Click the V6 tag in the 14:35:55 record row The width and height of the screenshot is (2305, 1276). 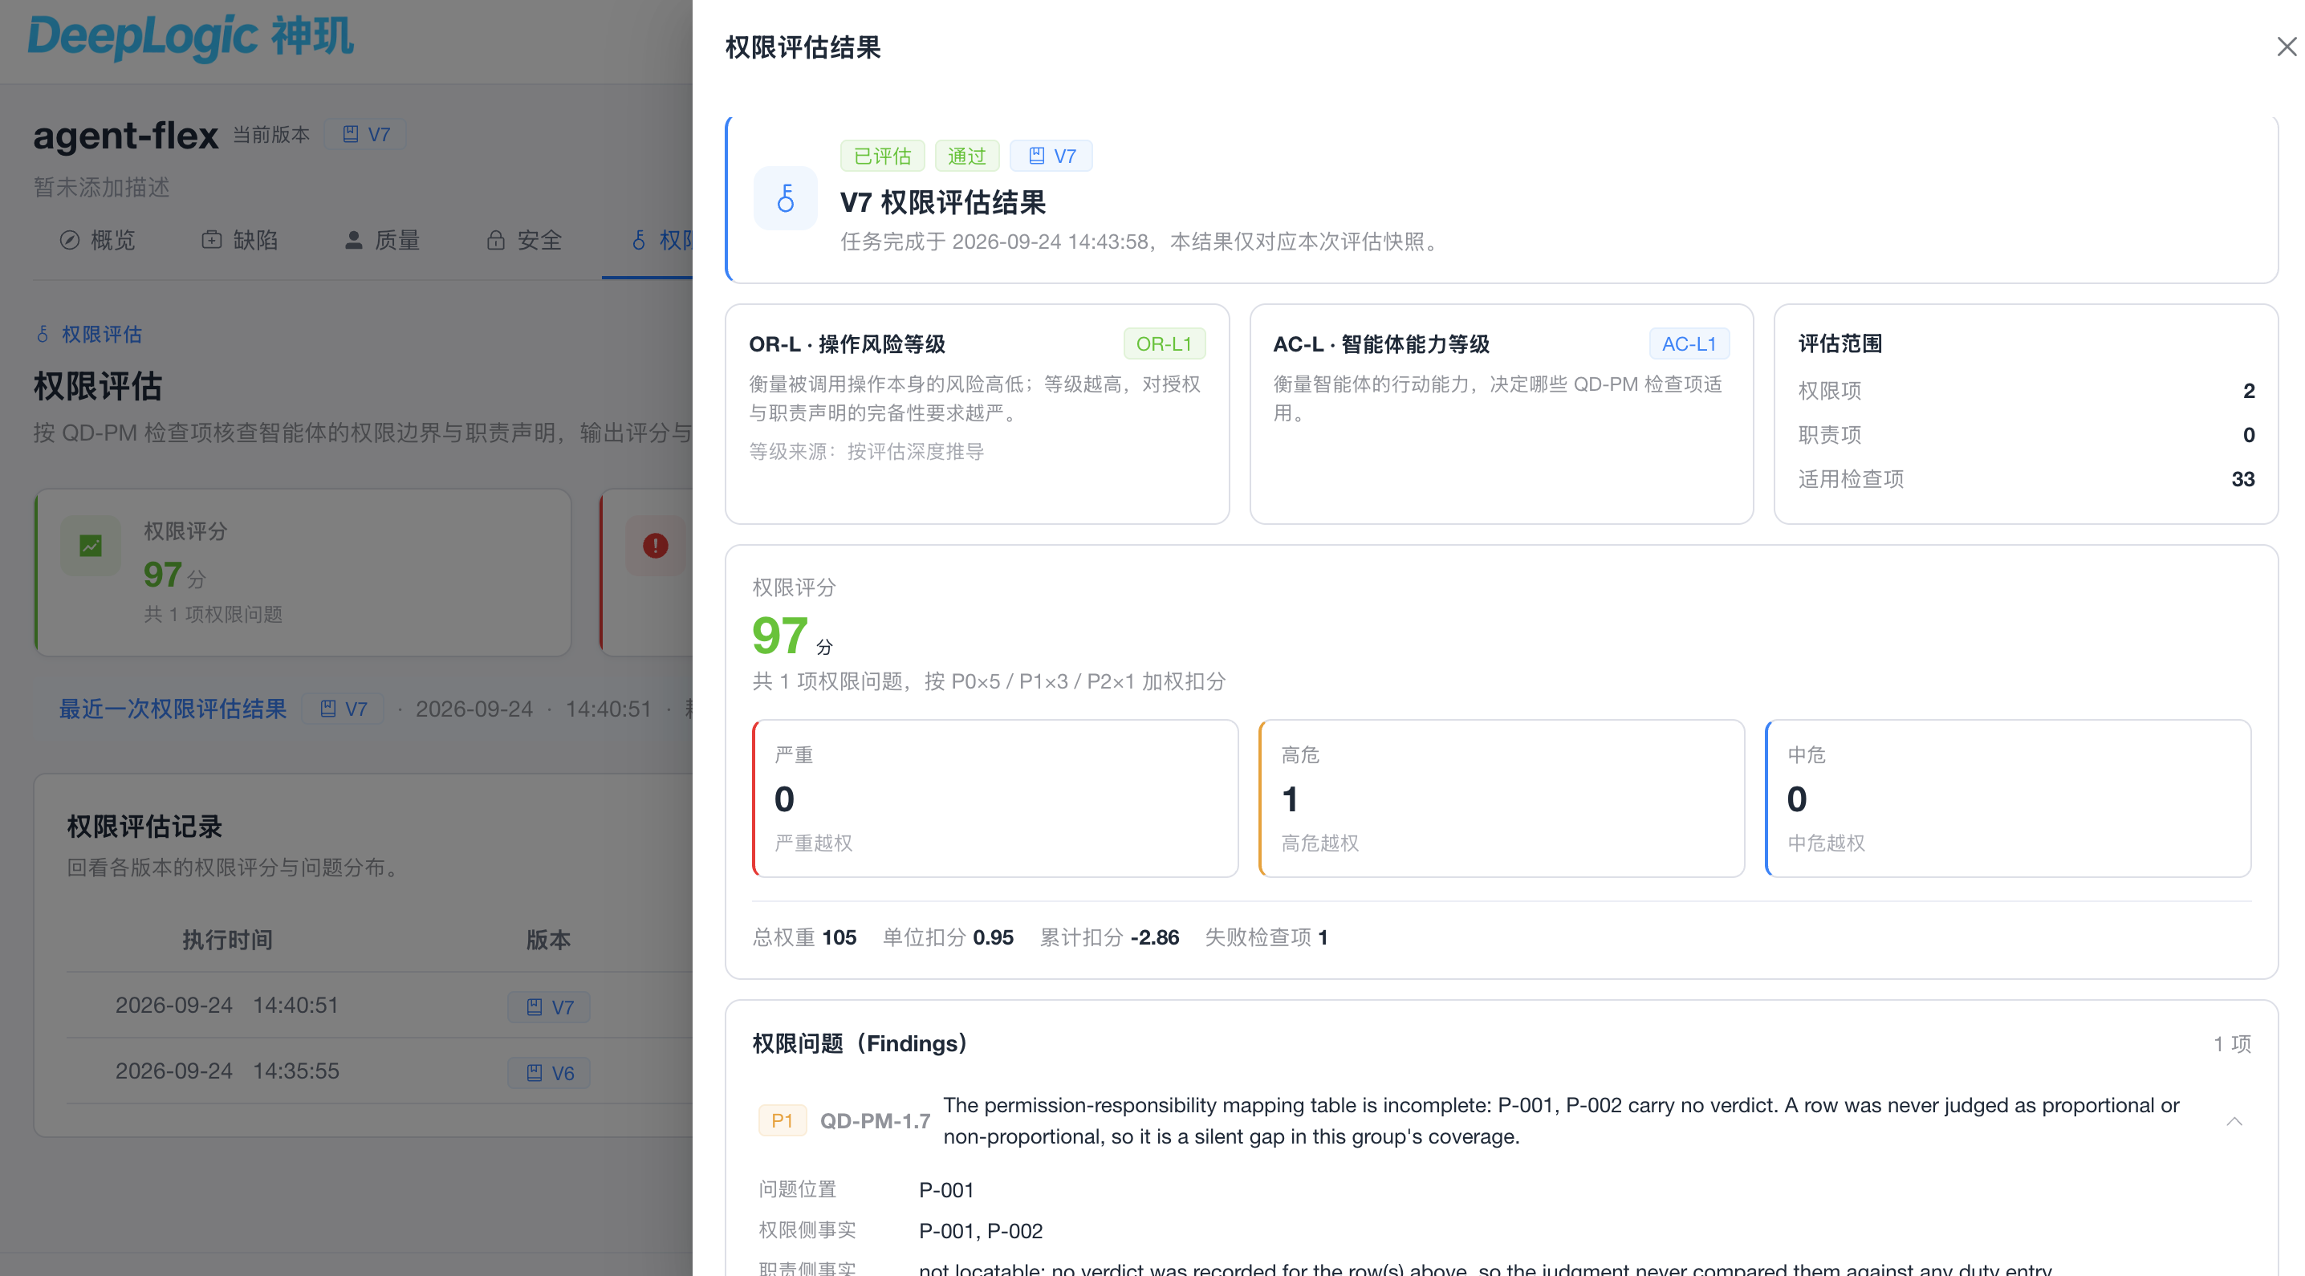(548, 1073)
